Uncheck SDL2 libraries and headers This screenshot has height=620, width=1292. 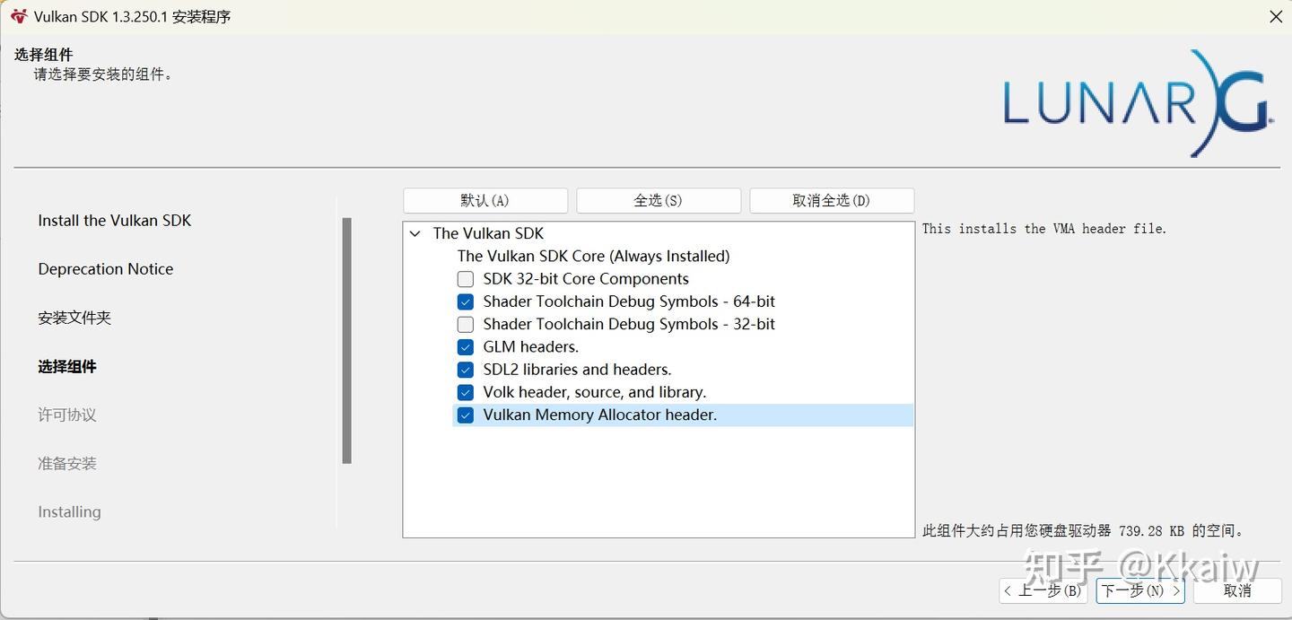click(465, 369)
